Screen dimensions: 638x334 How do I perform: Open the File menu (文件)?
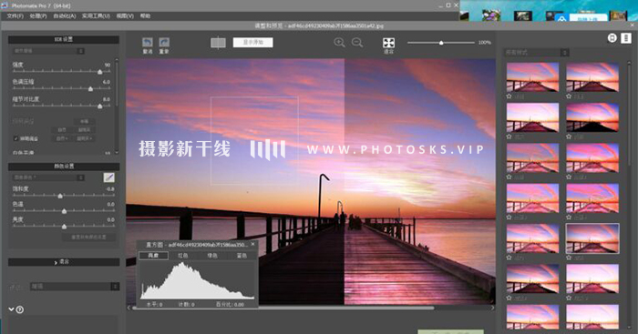[15, 15]
